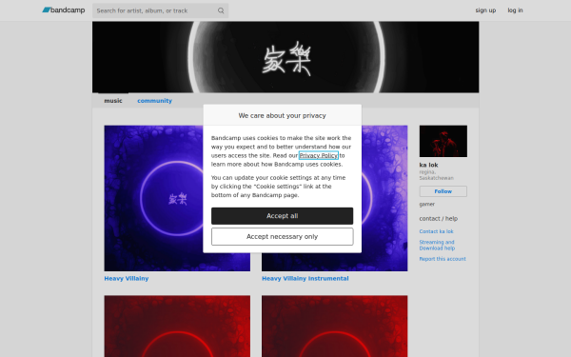This screenshot has height=357, width=571.
Task: Switch to the community tab
Action: click(x=154, y=101)
